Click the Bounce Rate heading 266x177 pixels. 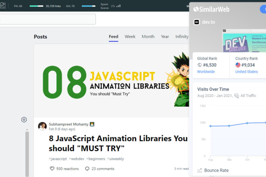(216, 170)
